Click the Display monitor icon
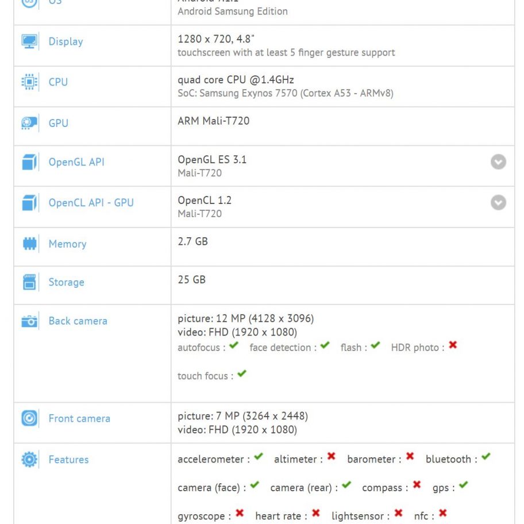The image size is (524, 524). (x=29, y=41)
